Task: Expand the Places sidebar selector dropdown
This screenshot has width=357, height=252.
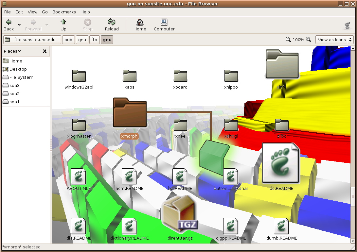Action: [12, 51]
